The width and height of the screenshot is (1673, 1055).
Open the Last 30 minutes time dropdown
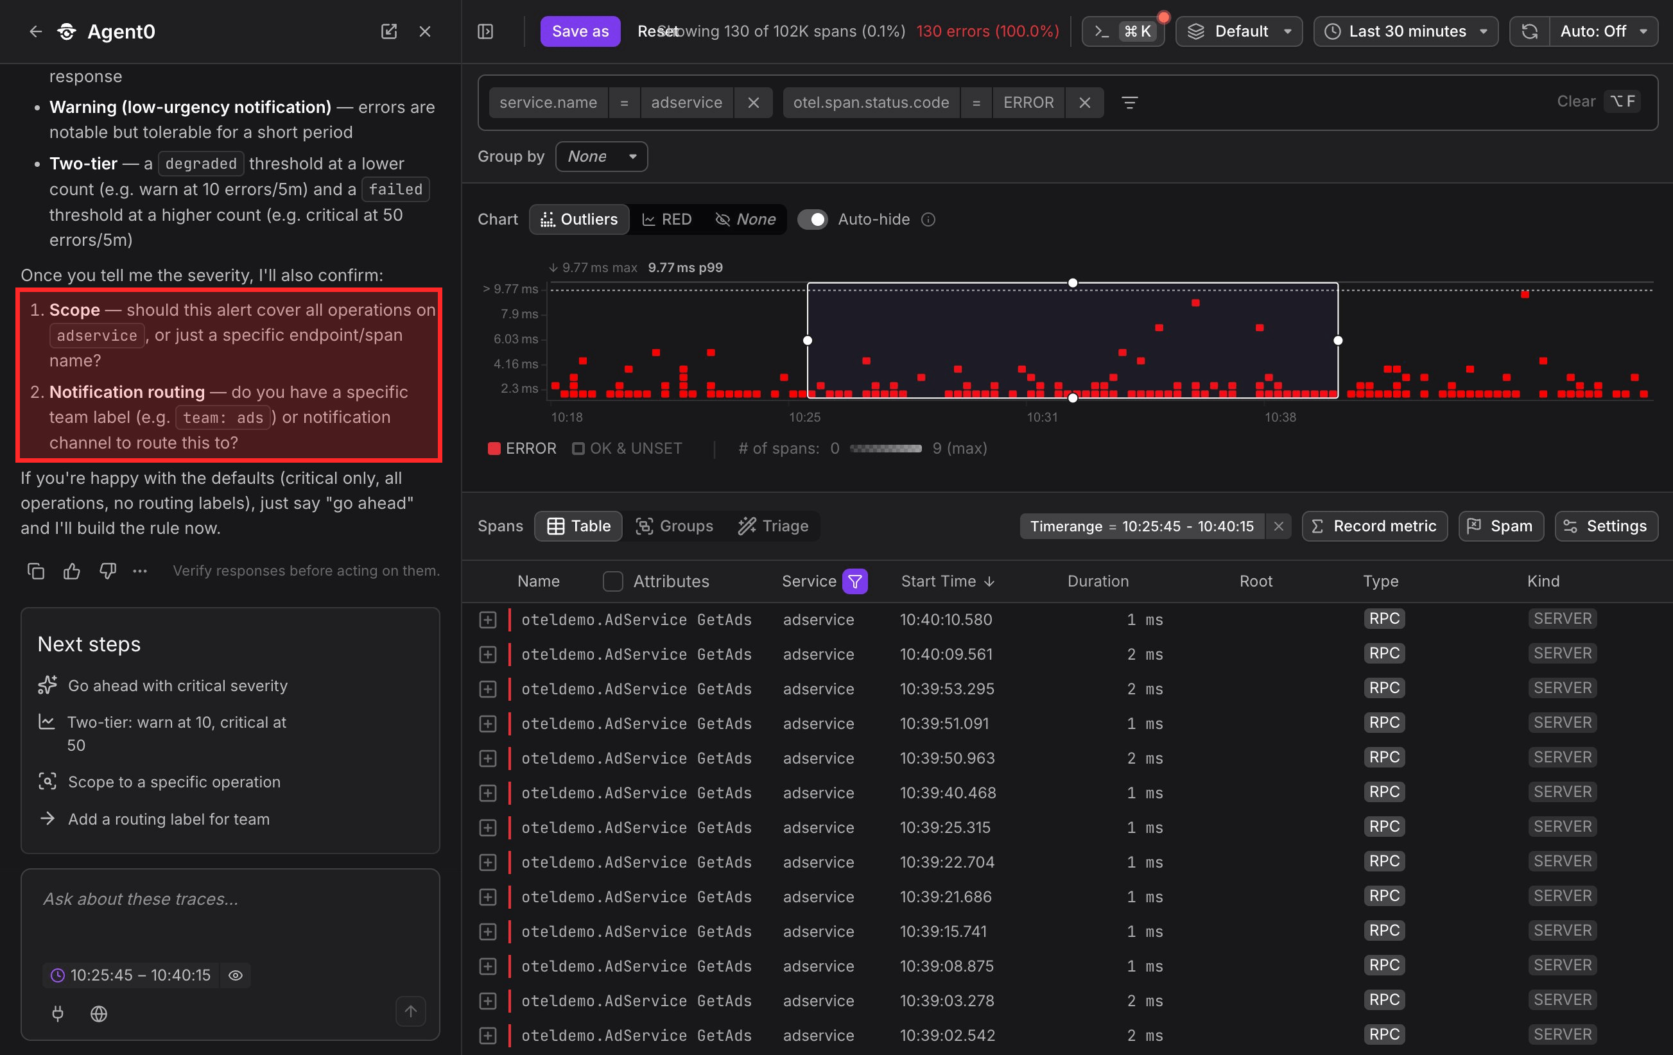click(1405, 31)
